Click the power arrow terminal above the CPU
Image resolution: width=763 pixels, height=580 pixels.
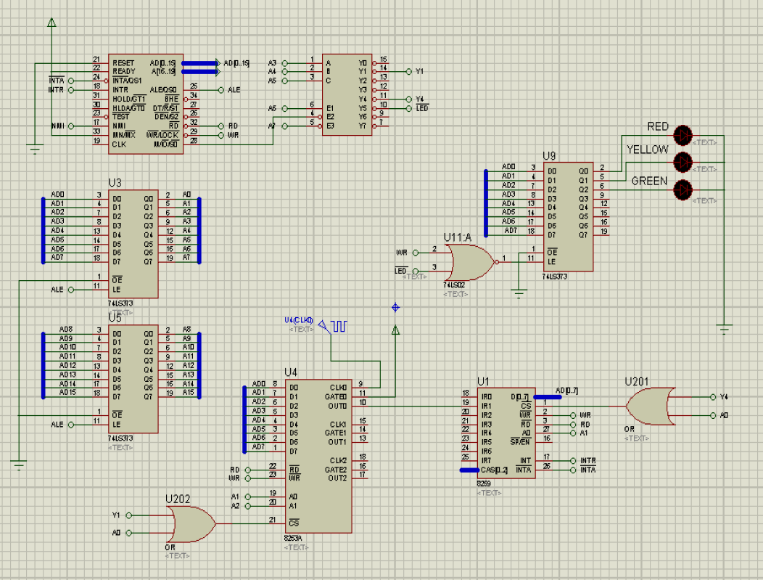pos(51,23)
